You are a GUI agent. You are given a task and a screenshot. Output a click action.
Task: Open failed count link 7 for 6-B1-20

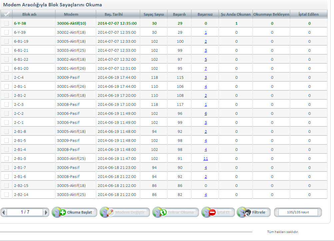(x=206, y=68)
